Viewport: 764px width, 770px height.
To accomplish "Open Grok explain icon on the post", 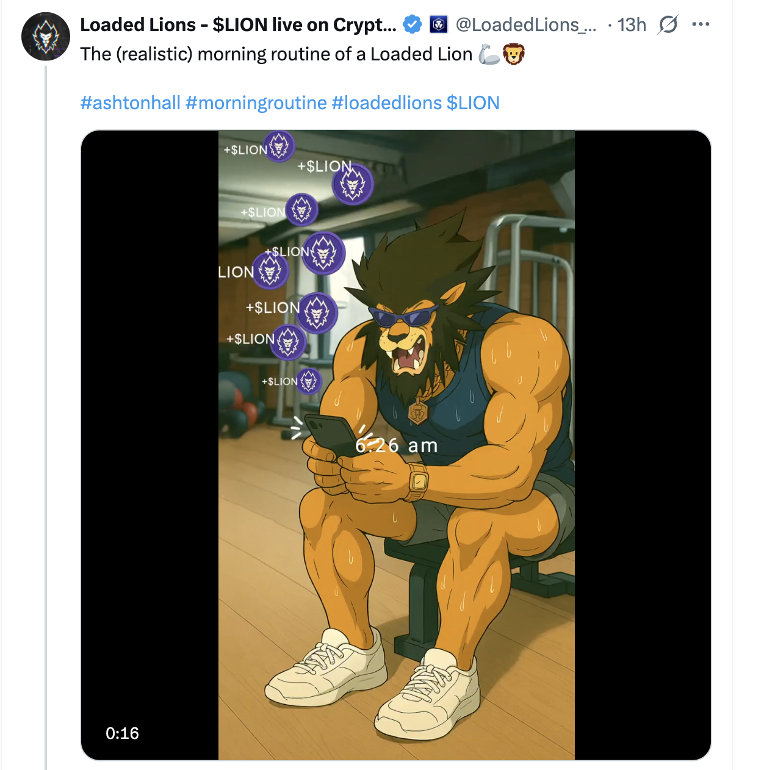I will click(668, 24).
